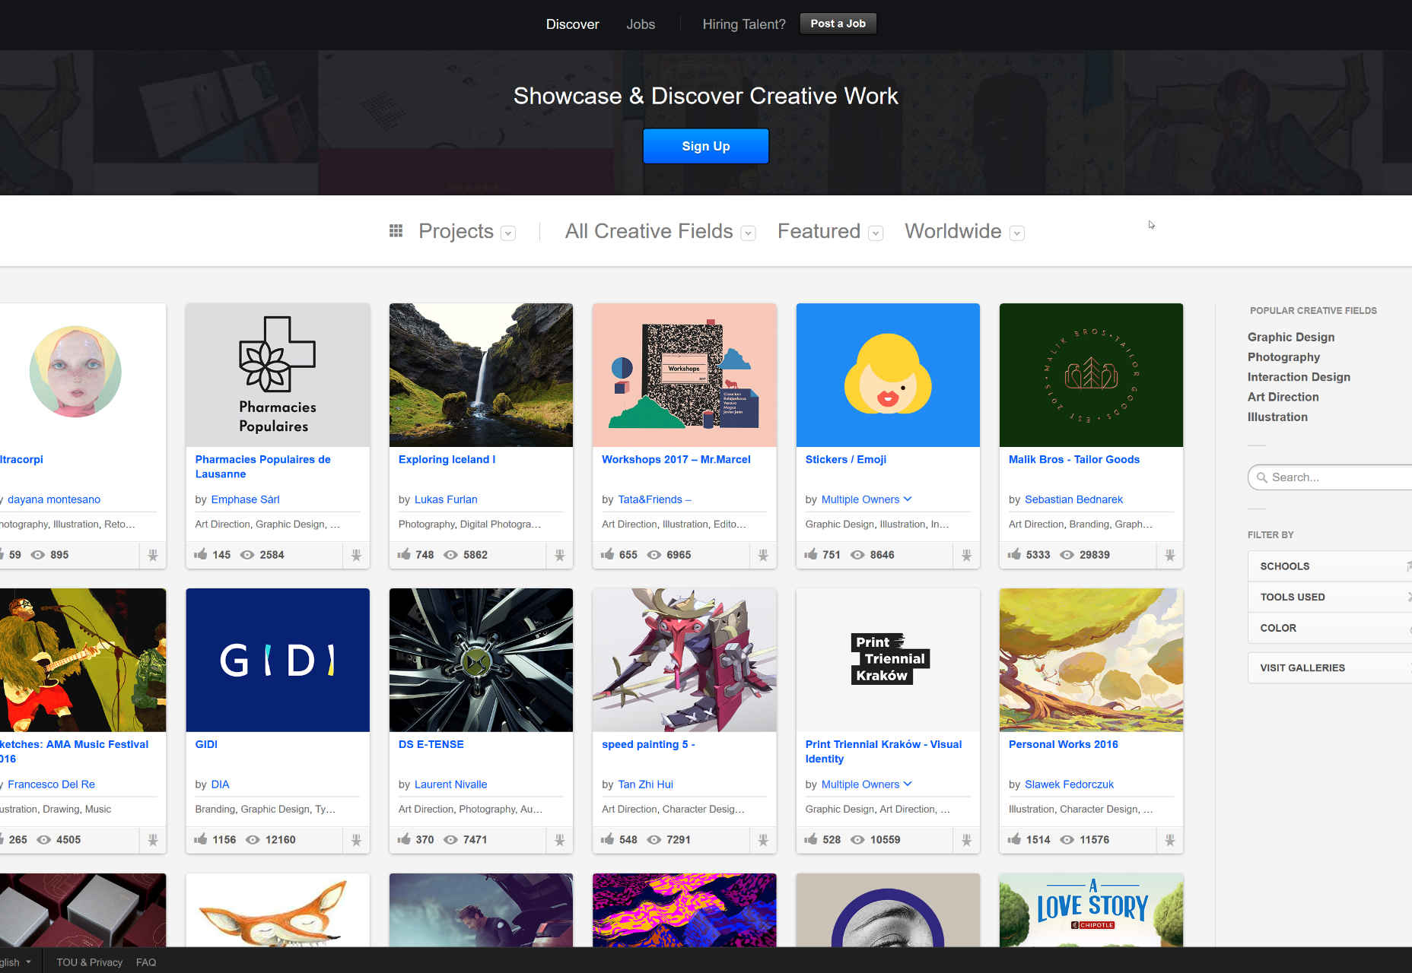Click pin icon on Malik Bros card

pyautogui.click(x=1170, y=556)
